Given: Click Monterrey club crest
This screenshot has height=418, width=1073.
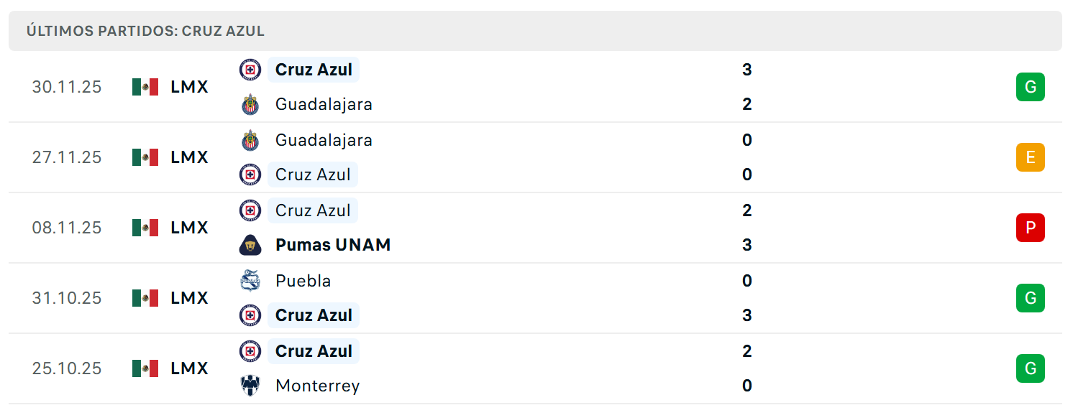Looking at the screenshot, I should point(250,386).
